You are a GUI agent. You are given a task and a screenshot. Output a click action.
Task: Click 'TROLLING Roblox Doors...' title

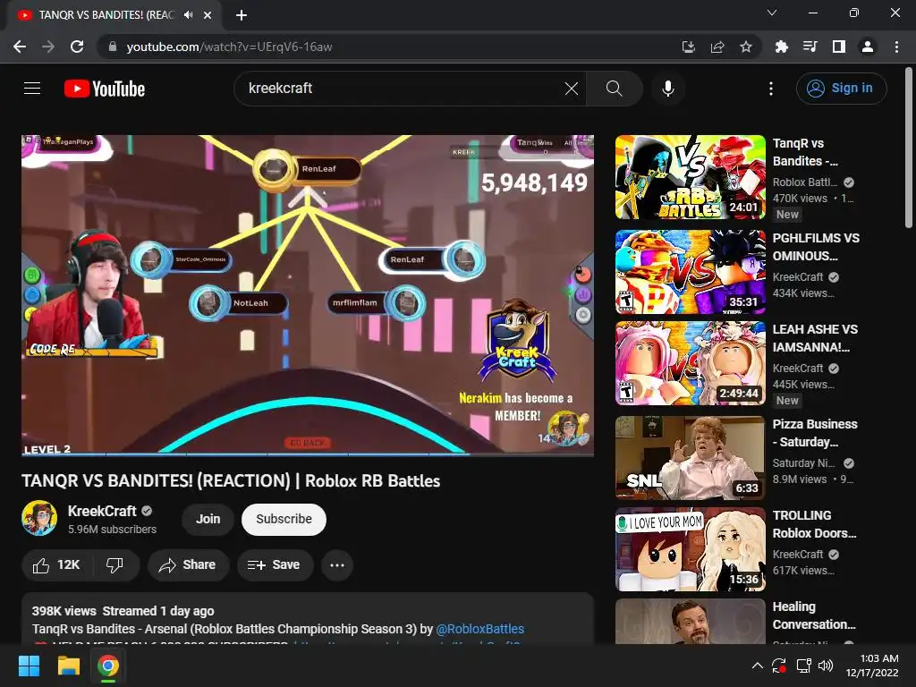coord(814,524)
